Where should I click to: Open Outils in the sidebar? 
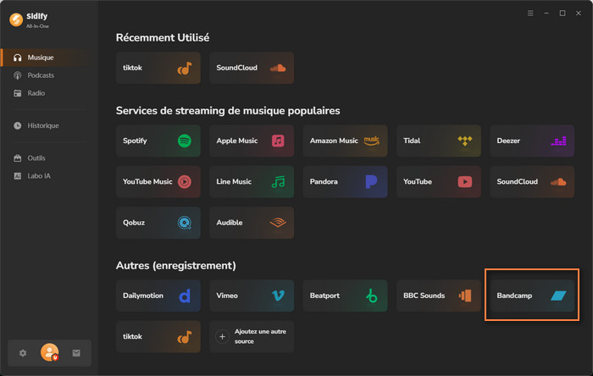(x=36, y=158)
